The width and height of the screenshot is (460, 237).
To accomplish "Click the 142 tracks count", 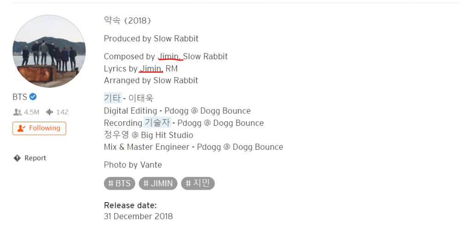I will click(x=62, y=112).
